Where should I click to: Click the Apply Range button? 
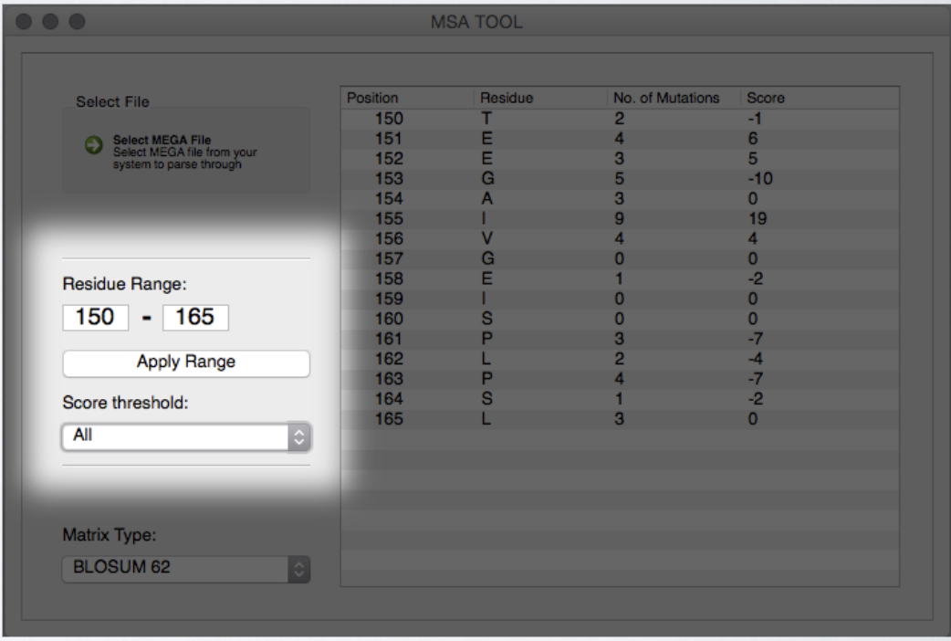pyautogui.click(x=186, y=363)
